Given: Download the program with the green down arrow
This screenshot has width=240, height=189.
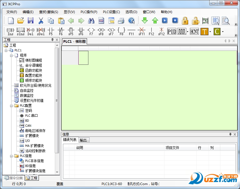Looking at the screenshot, I should [x=145, y=20].
